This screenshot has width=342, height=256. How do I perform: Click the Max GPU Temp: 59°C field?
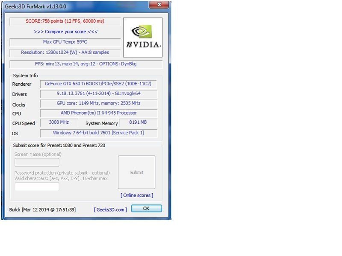pos(65,42)
